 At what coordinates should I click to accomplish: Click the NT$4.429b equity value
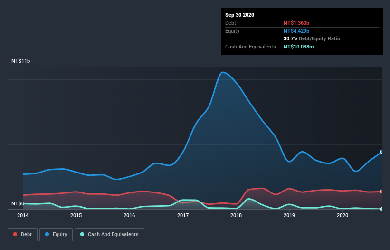point(296,31)
